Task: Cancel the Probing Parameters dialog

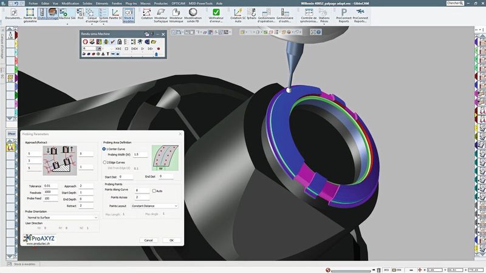Action: (x=148, y=240)
